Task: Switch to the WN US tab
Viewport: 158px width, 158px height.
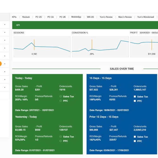Action: [90, 17]
